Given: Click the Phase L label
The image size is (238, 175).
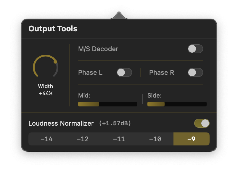Looking at the screenshot, I should pos(90,72).
